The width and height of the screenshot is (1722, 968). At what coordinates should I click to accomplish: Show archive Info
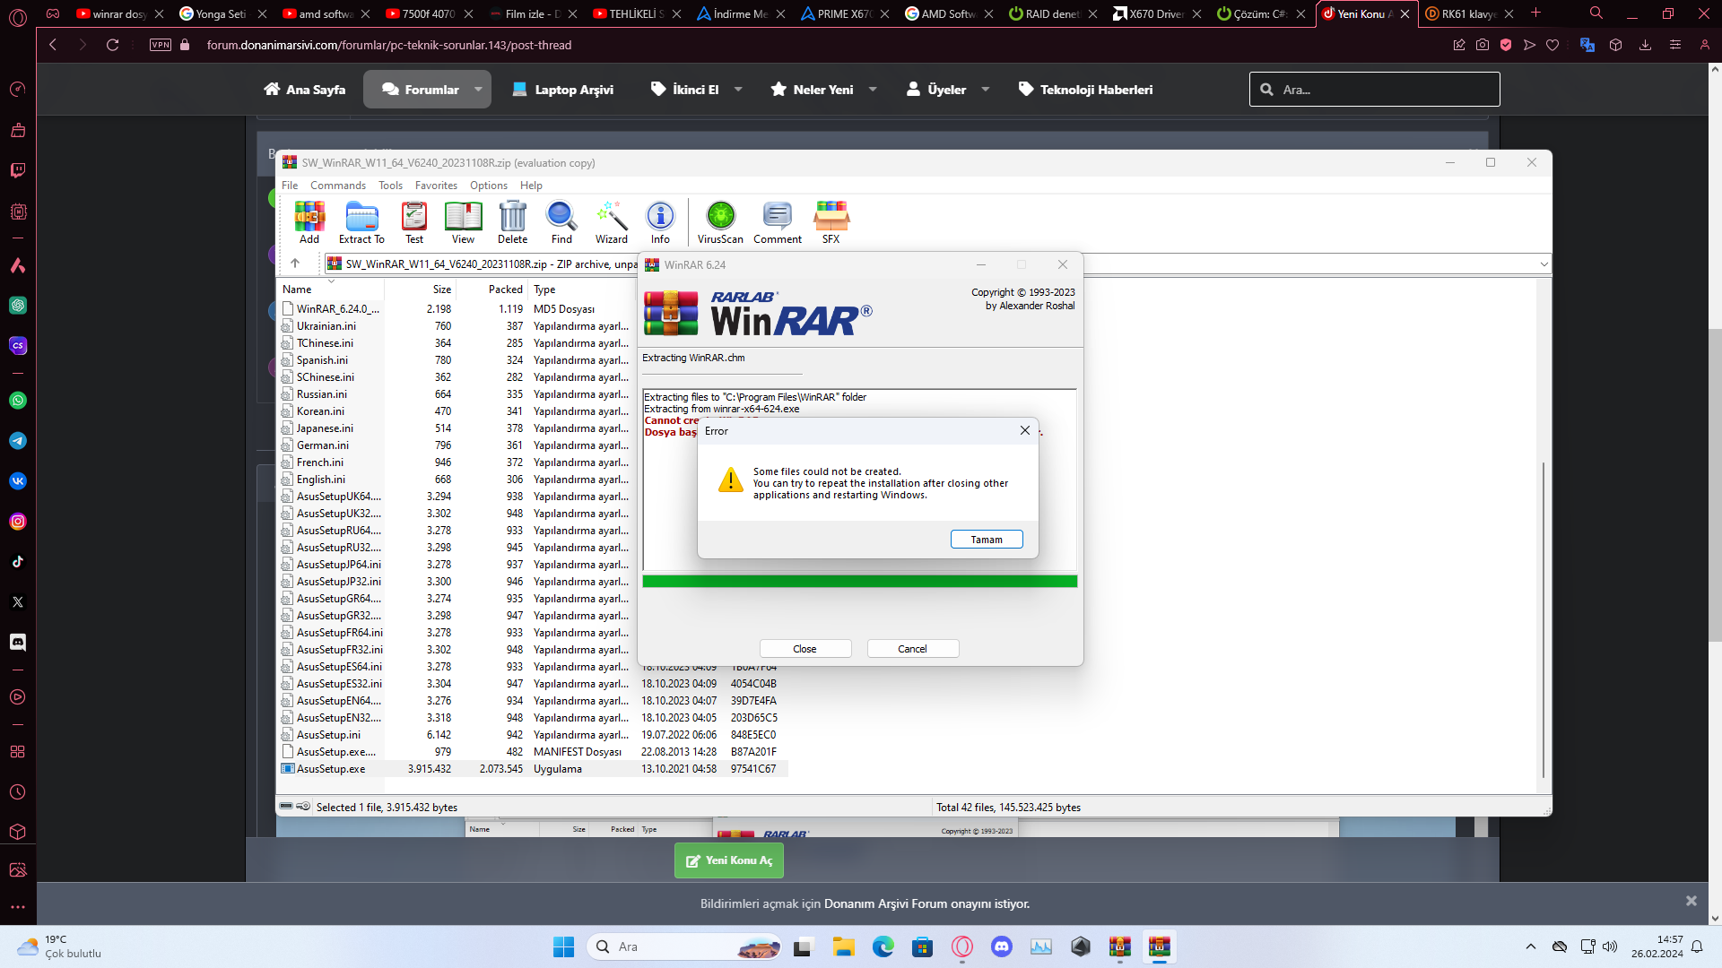click(660, 222)
